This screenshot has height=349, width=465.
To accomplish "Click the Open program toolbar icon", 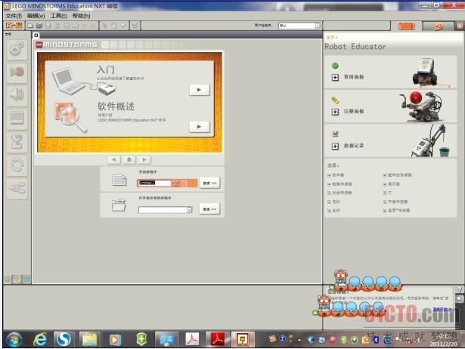I will pyautogui.click(x=39, y=26).
